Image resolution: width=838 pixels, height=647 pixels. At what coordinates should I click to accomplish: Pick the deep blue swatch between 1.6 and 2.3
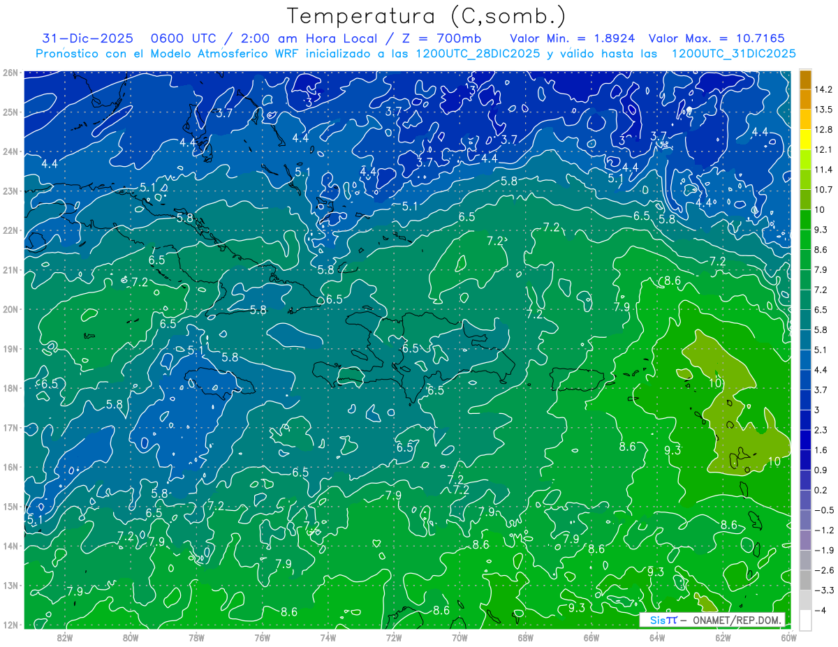(x=805, y=440)
